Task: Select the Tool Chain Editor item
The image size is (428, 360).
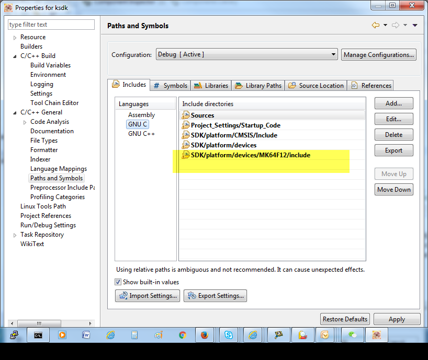Action: [54, 103]
